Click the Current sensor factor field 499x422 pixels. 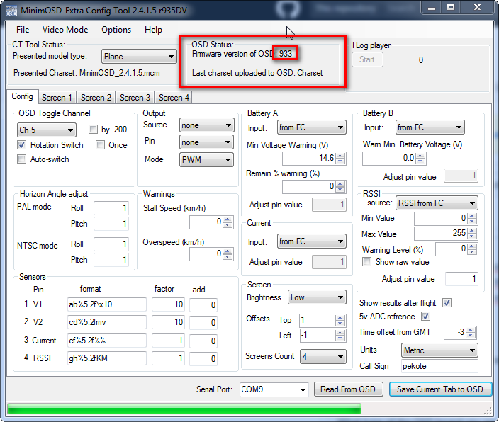[168, 341]
